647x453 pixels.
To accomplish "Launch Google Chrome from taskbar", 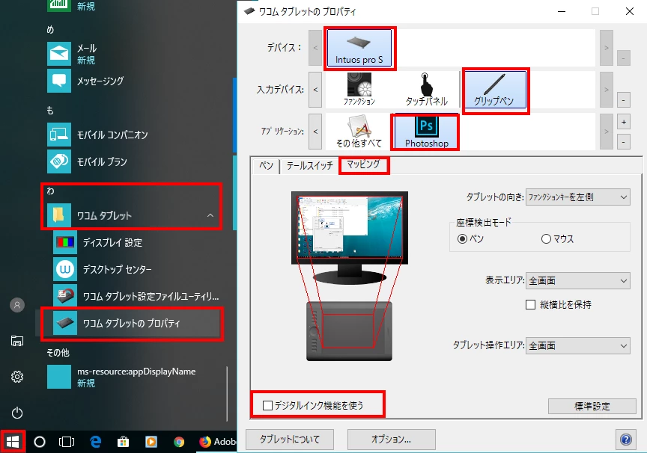I will 179,442.
